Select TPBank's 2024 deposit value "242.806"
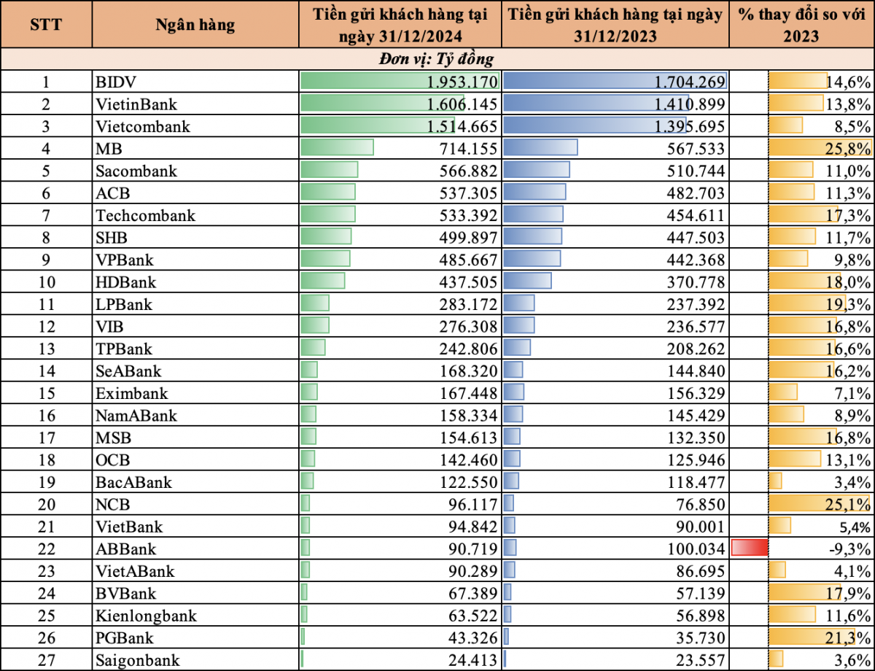Viewport: 875px width, 671px height. (470, 349)
